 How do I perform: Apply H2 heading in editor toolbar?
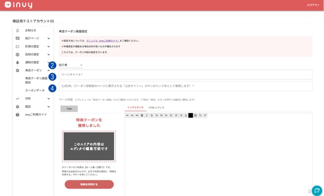[x=132, y=115]
